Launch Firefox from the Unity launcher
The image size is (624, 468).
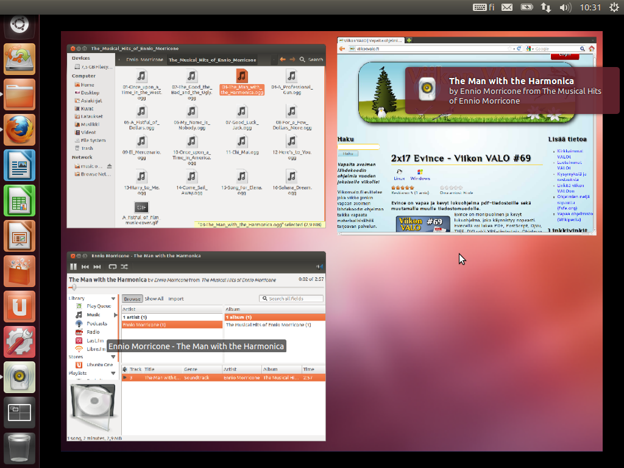point(19,130)
